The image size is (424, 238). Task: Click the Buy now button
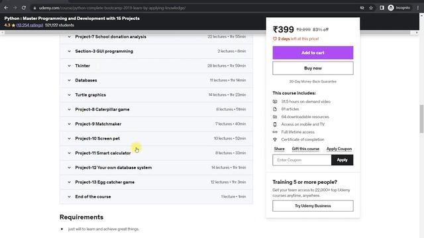point(313,68)
